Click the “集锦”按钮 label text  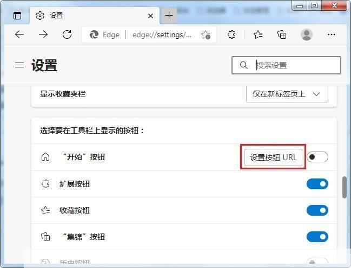click(x=83, y=237)
